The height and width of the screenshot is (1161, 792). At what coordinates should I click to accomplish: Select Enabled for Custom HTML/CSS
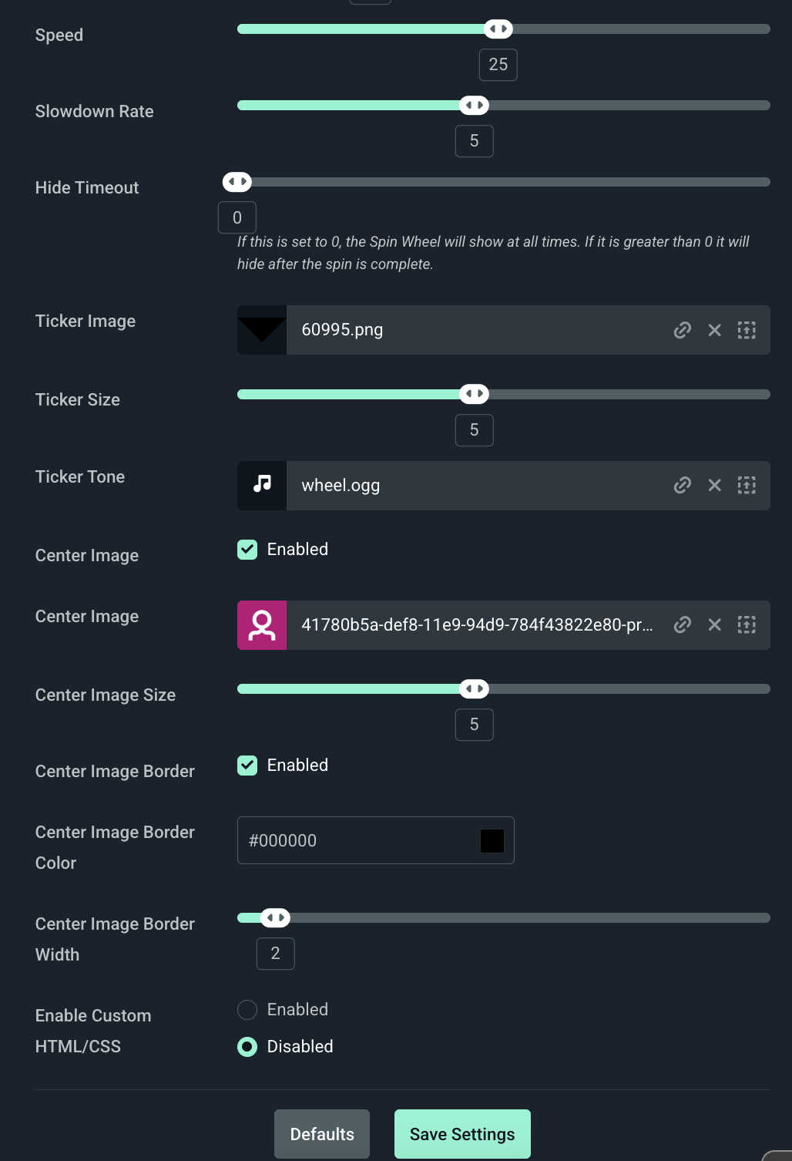click(x=247, y=1010)
